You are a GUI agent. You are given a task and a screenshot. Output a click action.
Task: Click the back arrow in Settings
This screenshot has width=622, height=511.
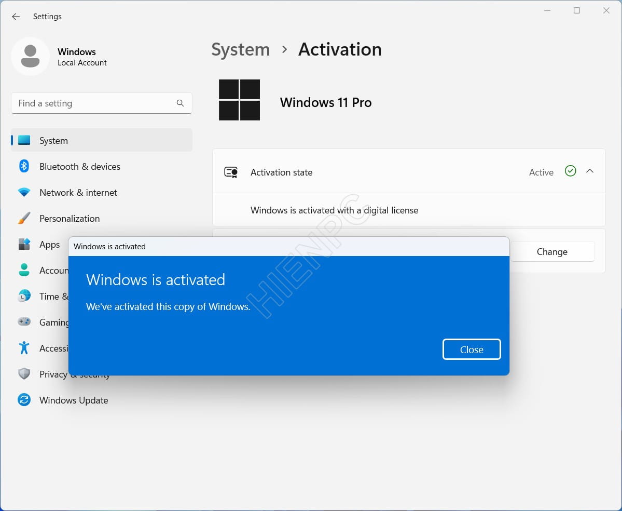pos(16,17)
